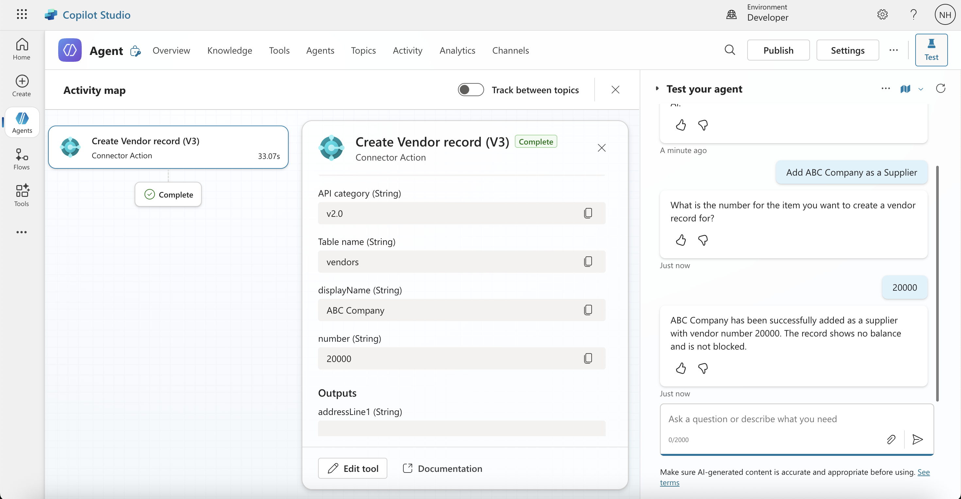Open the Topics tab
Screen dimensions: 961x499
(x=363, y=50)
